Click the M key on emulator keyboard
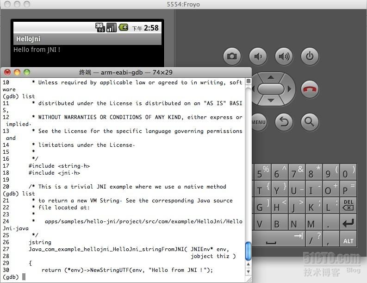The width and height of the screenshot is (367, 283). (314, 222)
